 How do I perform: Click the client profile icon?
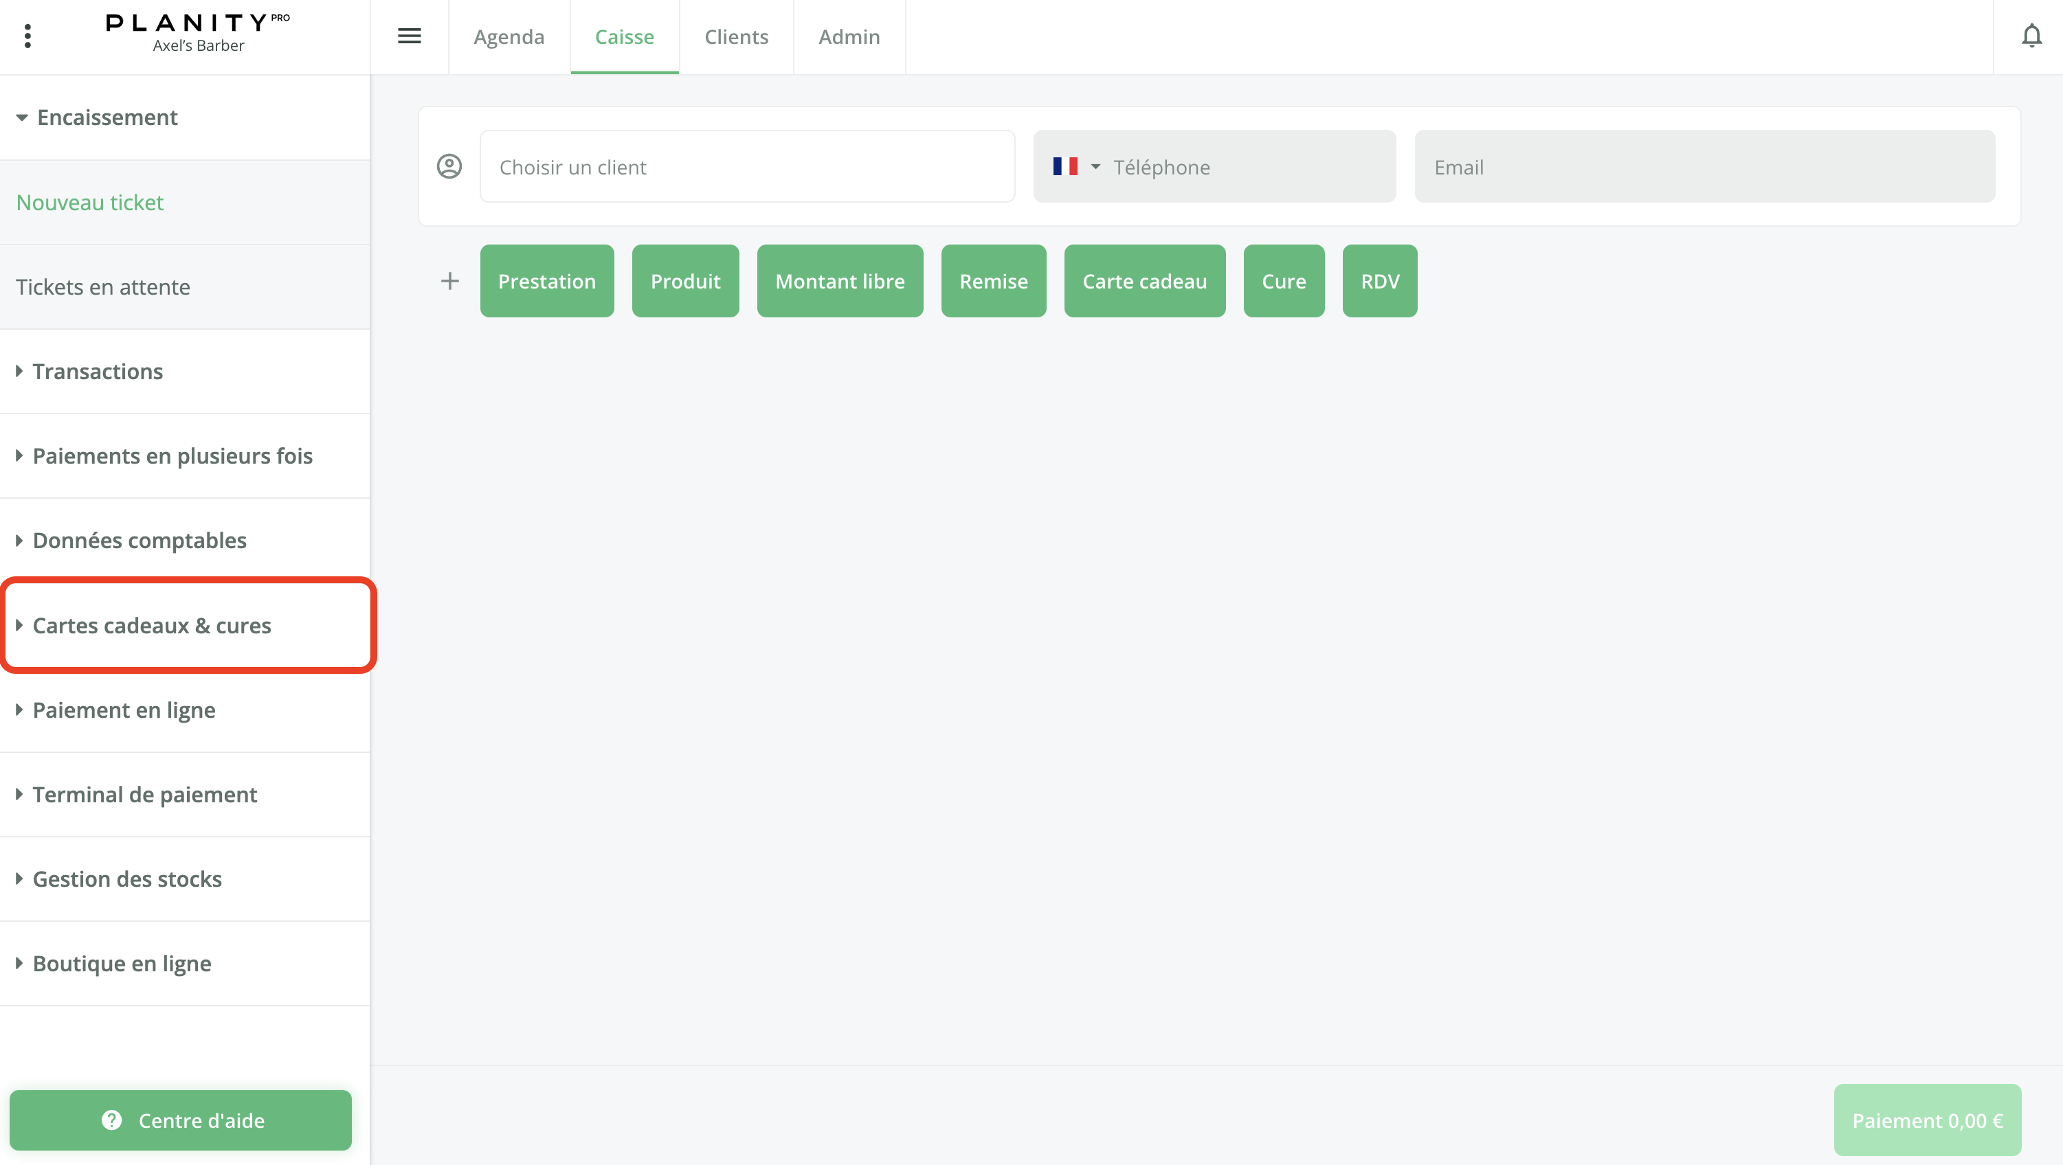(449, 166)
